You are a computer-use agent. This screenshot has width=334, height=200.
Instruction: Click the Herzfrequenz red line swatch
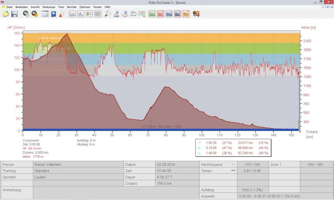click(233, 165)
